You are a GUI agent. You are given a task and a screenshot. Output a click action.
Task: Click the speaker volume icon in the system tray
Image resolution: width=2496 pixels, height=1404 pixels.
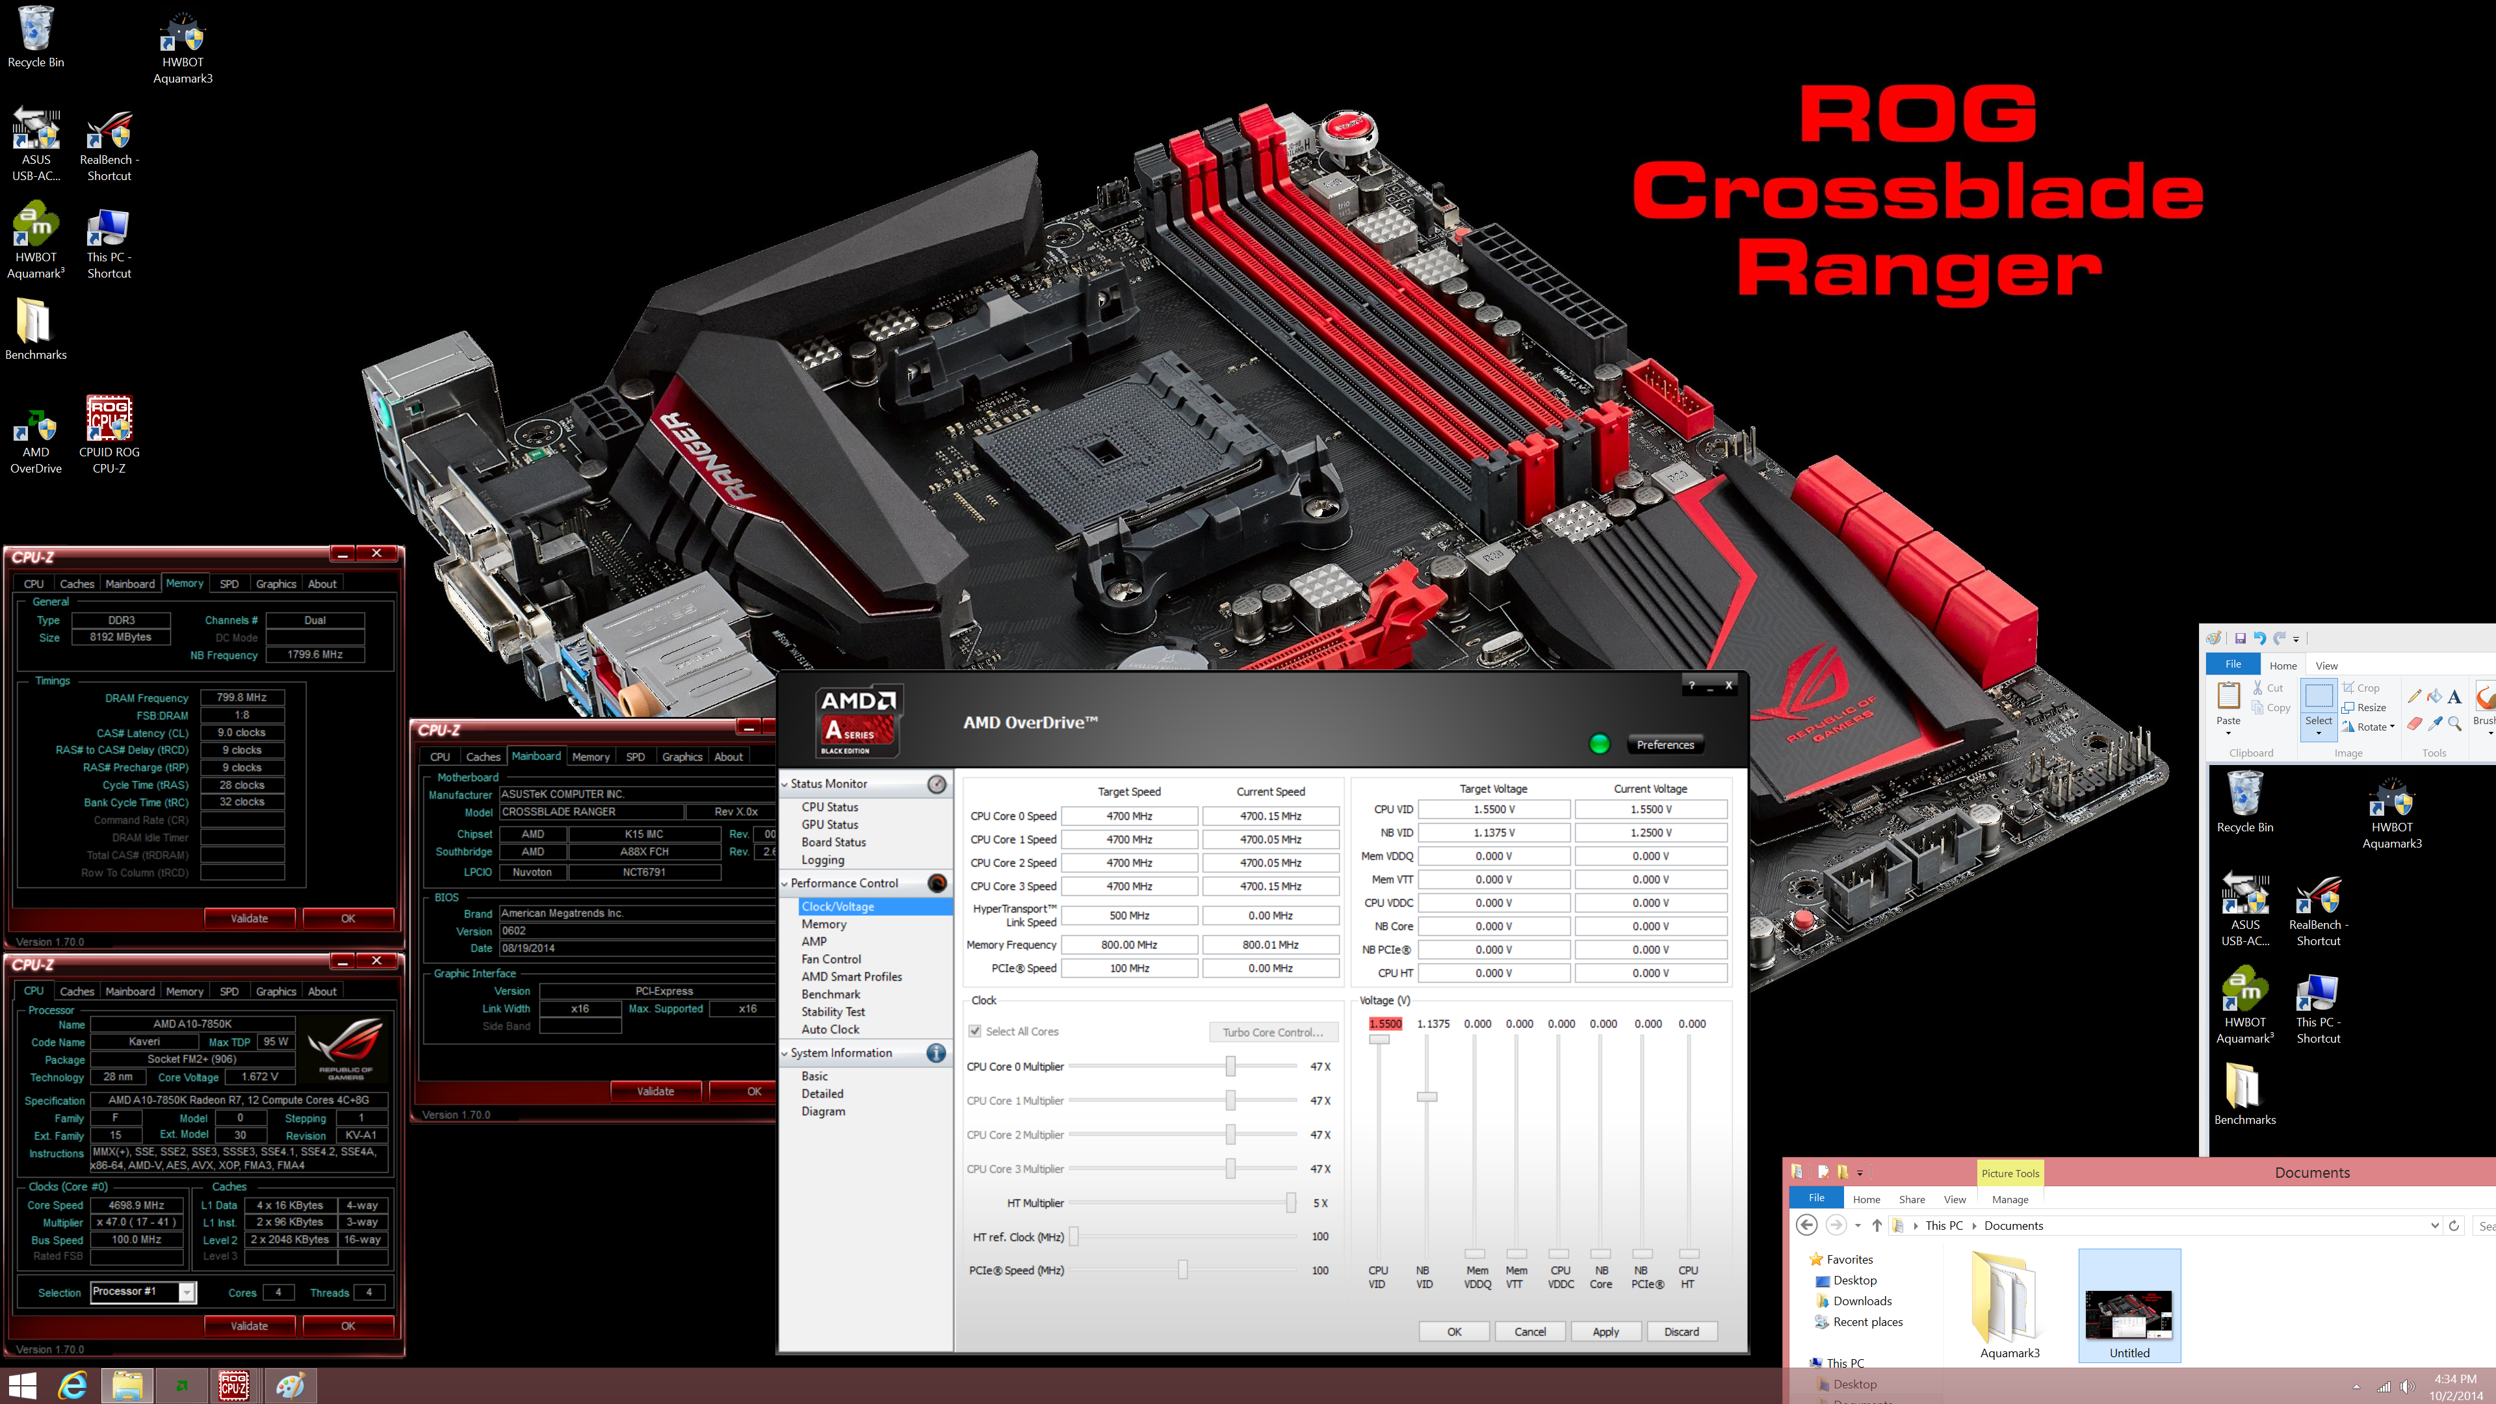click(x=2408, y=1388)
